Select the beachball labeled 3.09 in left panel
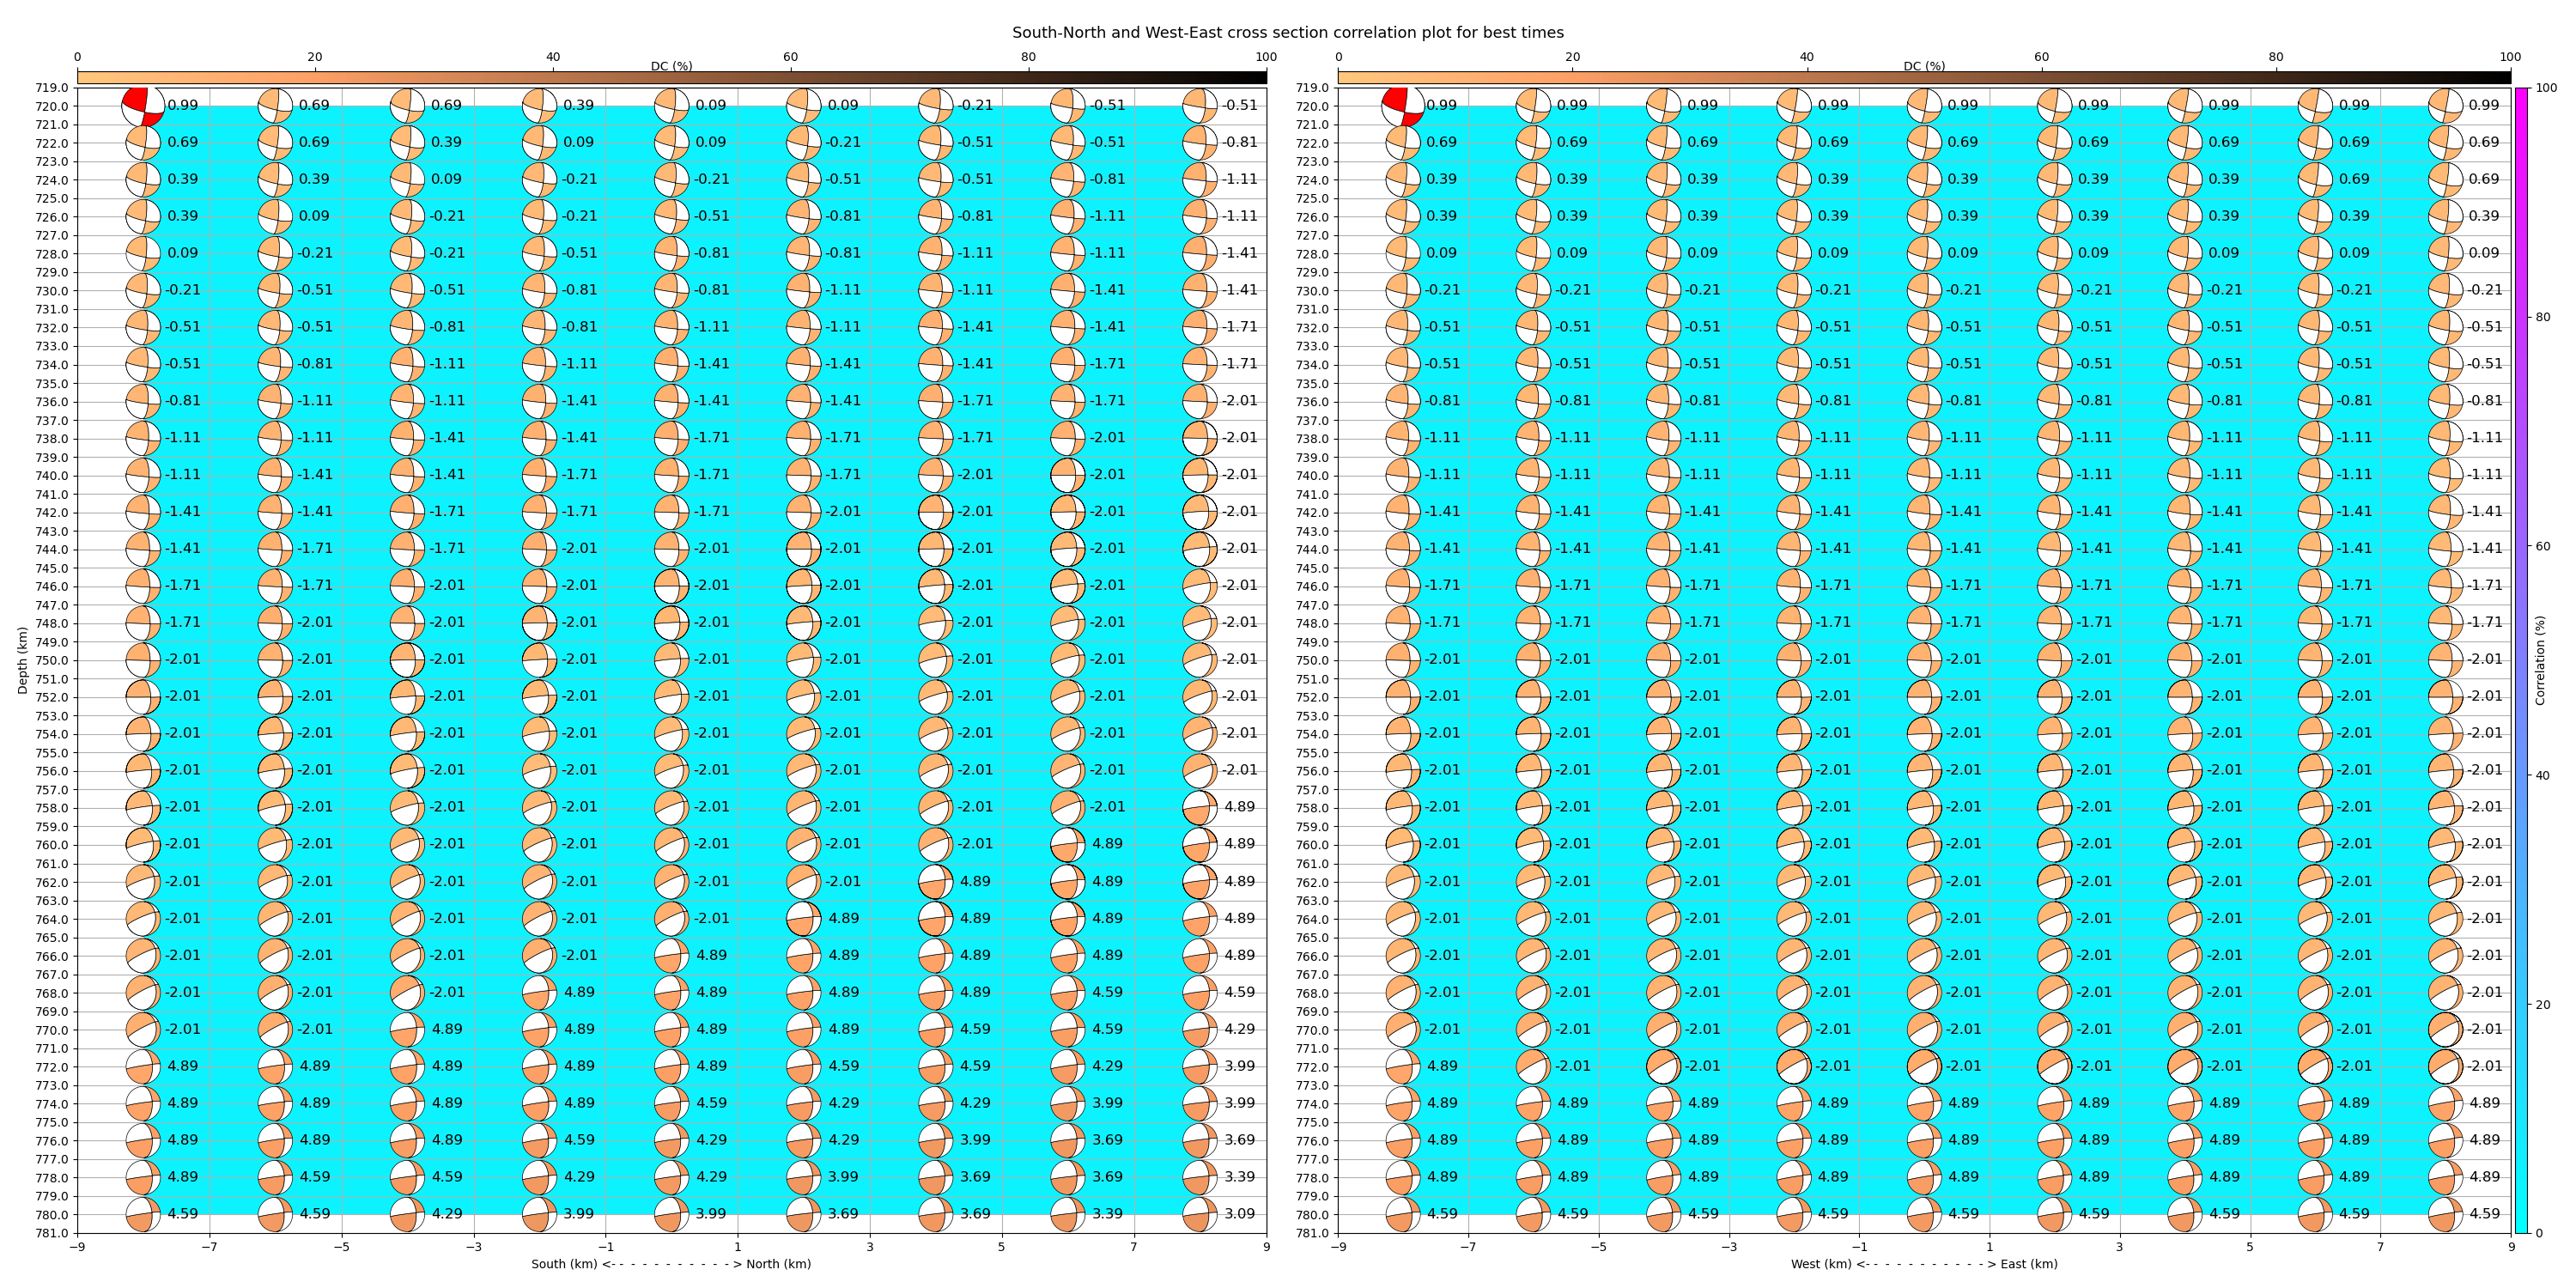 coord(1199,1214)
